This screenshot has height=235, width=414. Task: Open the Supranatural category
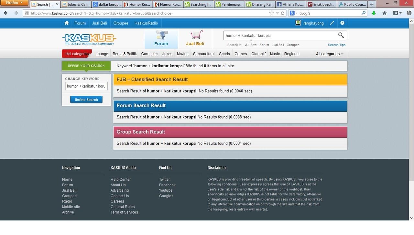click(204, 54)
